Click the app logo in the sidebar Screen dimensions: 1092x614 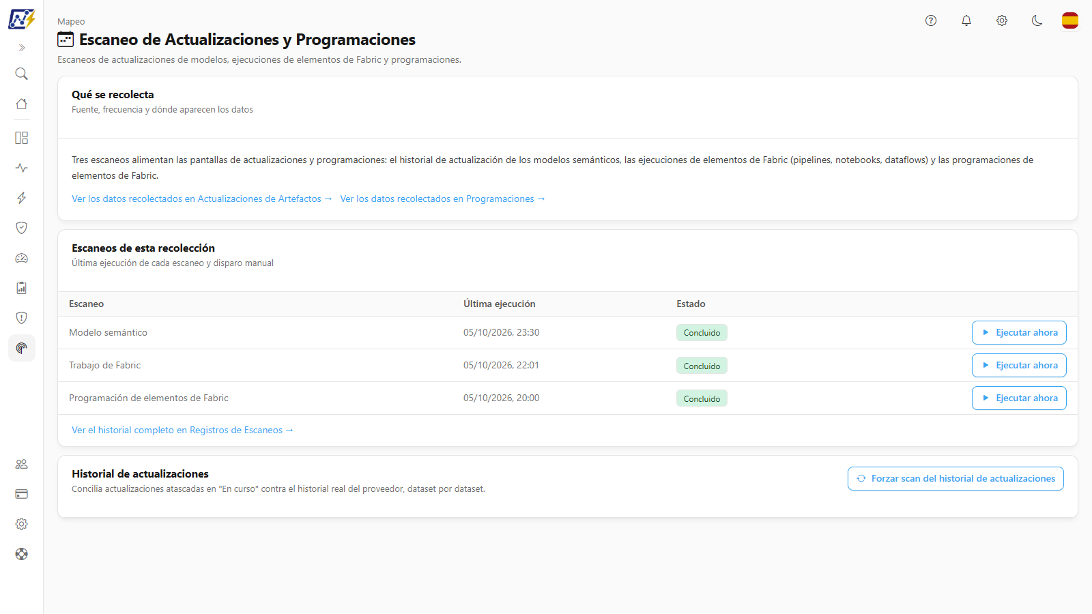21,19
